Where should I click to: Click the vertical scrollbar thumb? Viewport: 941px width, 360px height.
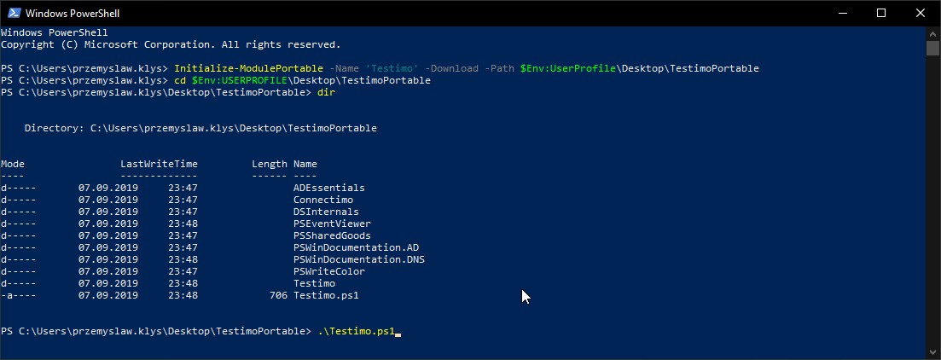(x=933, y=47)
